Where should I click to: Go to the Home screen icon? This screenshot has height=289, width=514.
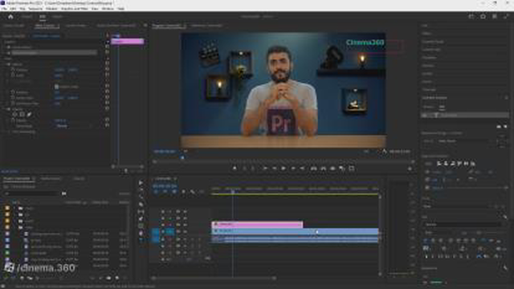coord(10,16)
